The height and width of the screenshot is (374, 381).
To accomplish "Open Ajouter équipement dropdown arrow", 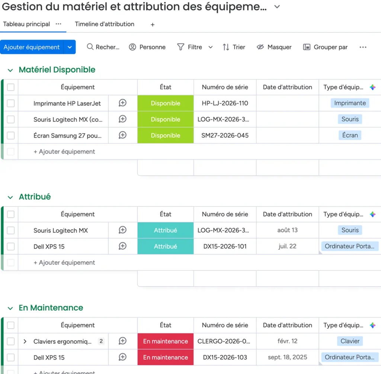I will [x=70, y=47].
